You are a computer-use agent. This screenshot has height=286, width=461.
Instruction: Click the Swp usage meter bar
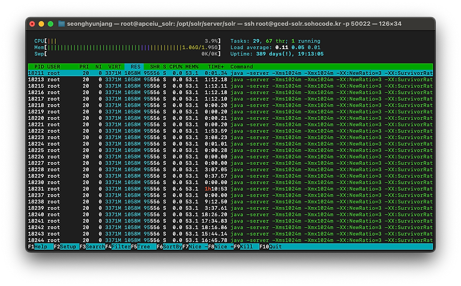coord(127,54)
